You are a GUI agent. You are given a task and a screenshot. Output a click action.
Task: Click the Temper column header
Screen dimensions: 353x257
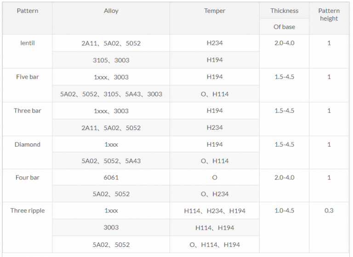click(215, 11)
